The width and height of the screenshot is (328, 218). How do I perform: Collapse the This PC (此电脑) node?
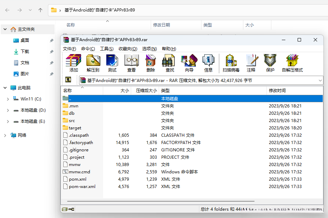pyautogui.click(x=5, y=88)
